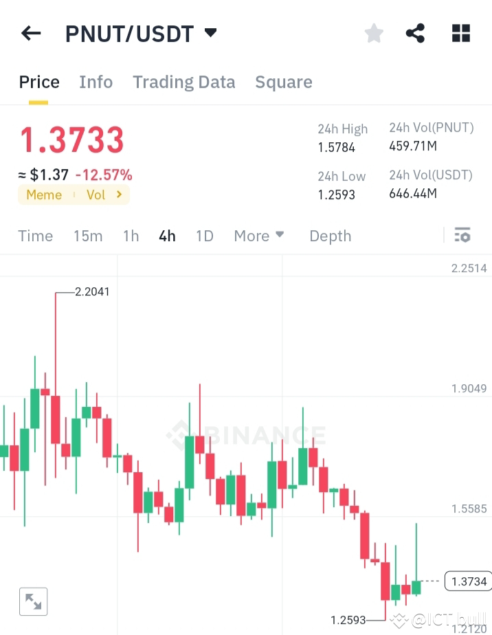Click the back arrow to exit
This screenshot has width=492, height=635.
pyautogui.click(x=31, y=33)
